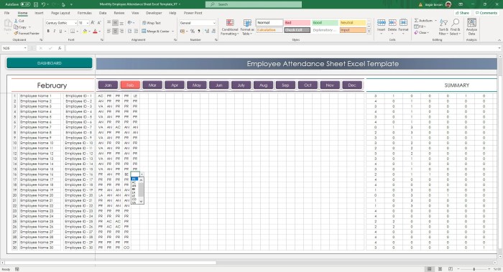Expand the number format combo box

pos(214,23)
